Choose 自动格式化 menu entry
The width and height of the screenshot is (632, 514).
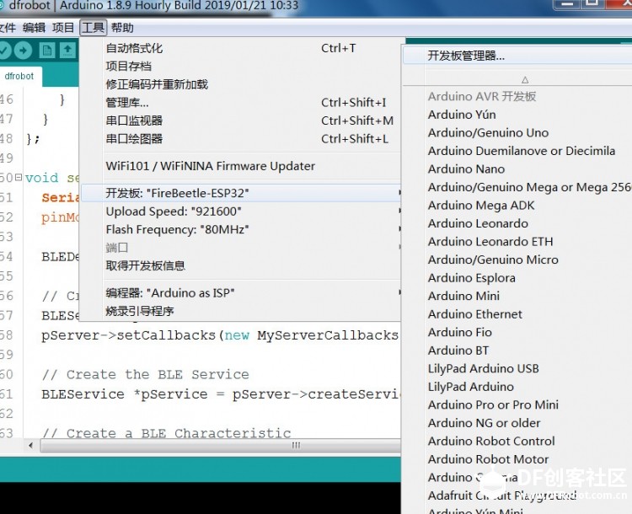(x=241, y=48)
